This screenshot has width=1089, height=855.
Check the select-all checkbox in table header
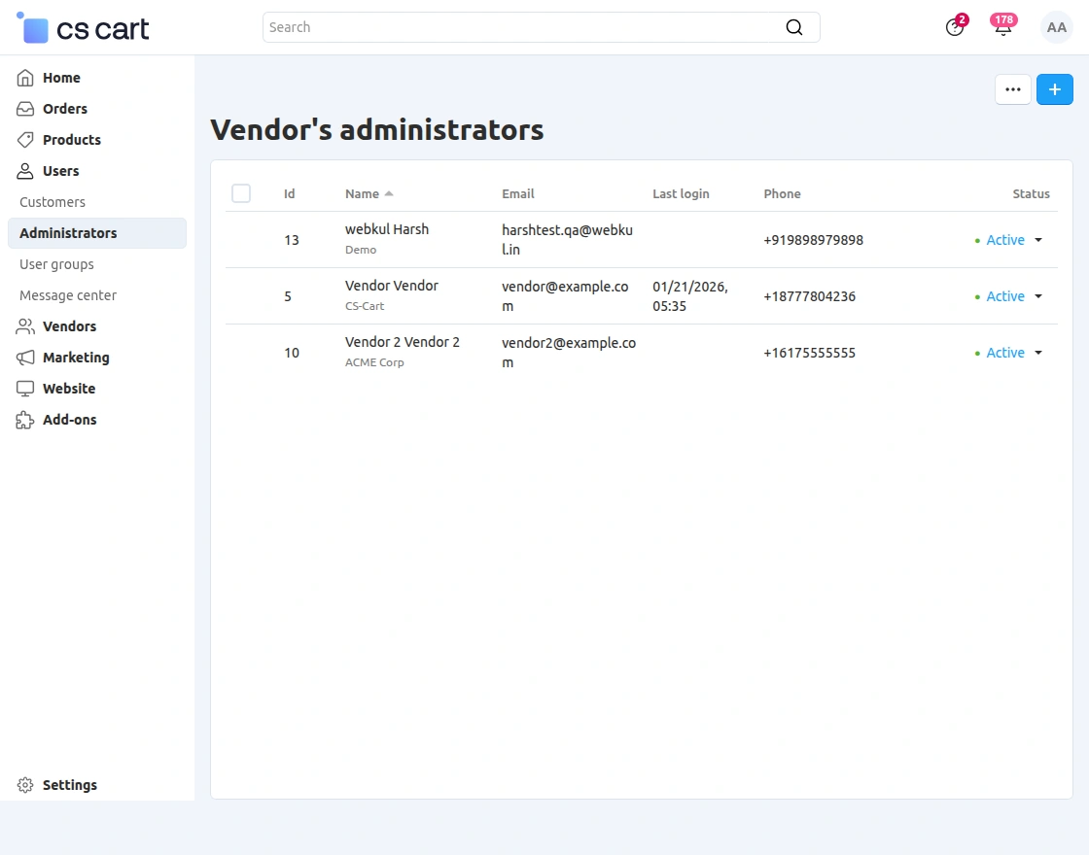coord(241,193)
